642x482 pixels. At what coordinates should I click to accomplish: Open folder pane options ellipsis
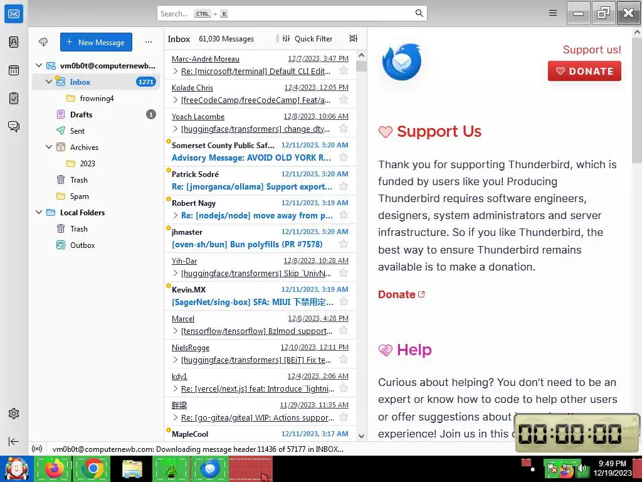point(148,42)
